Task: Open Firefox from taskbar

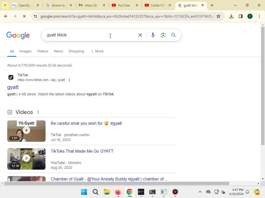Action: [x=118, y=192]
